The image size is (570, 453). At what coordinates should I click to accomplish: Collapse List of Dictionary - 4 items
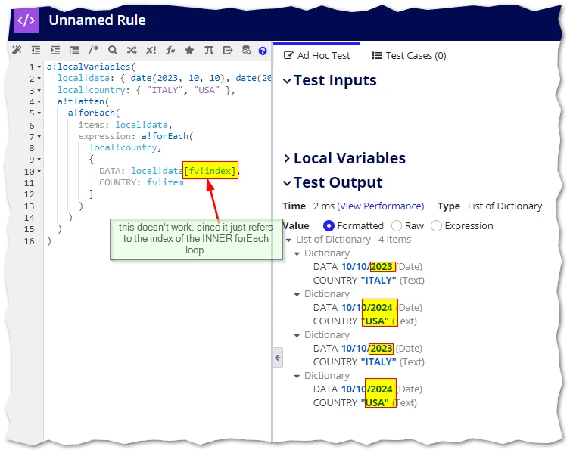click(288, 240)
